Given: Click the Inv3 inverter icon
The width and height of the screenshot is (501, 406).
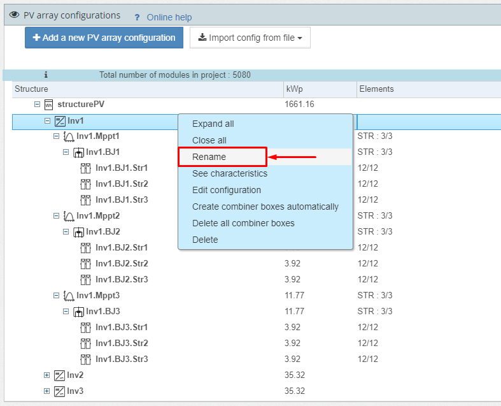Looking at the screenshot, I should click(59, 391).
